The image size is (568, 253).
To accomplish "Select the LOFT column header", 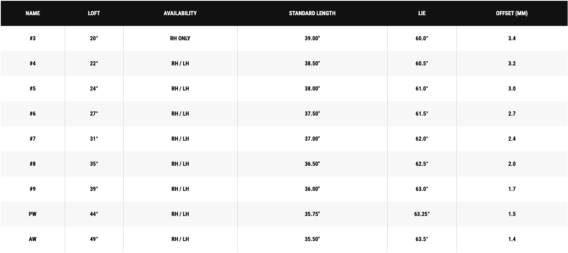I will point(94,13).
